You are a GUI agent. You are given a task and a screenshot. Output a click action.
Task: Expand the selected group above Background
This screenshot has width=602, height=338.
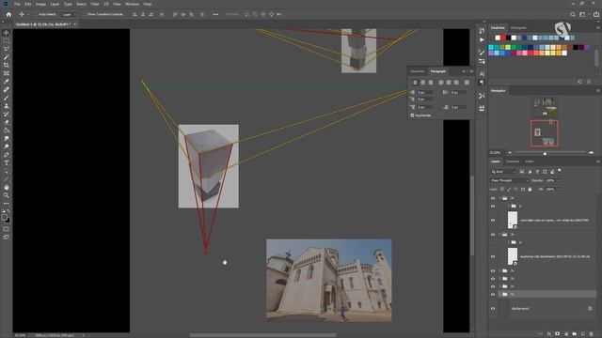499,294
